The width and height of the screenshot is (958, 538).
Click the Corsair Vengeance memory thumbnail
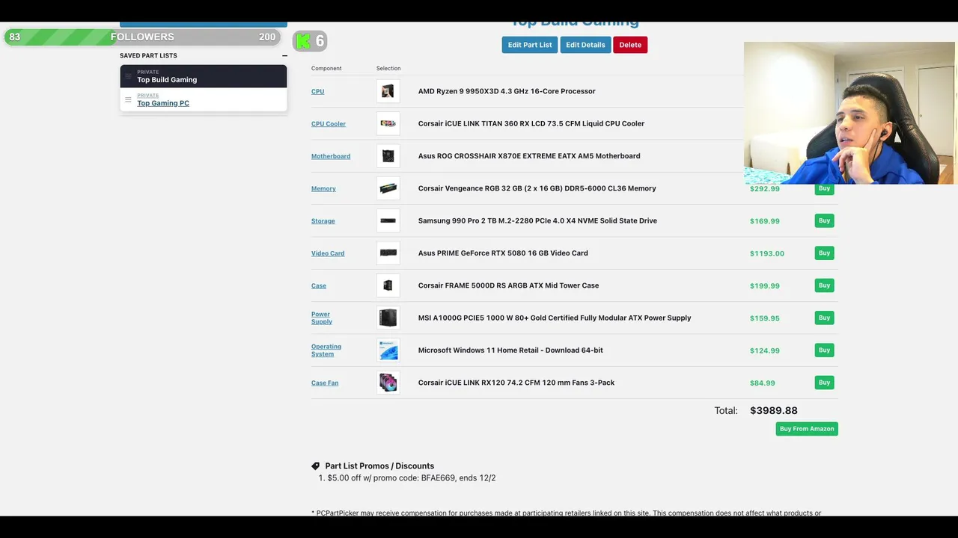388,188
